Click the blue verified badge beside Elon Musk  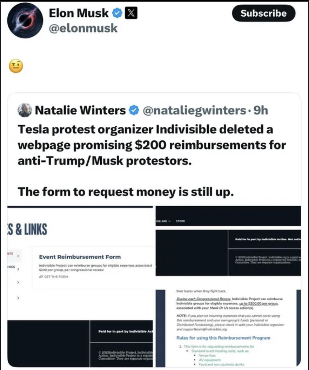117,13
